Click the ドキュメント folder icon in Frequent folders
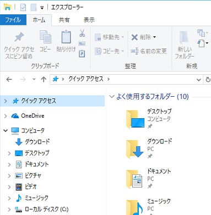Screen dimensions: 211x215 134,179
